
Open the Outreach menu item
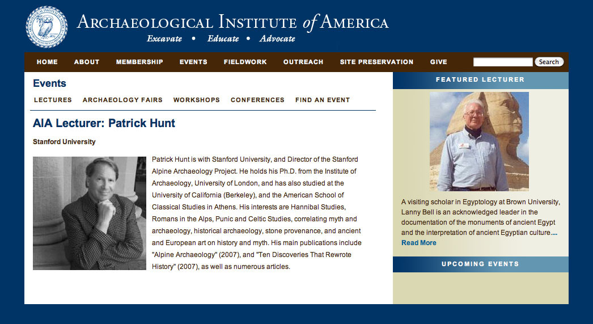(303, 62)
